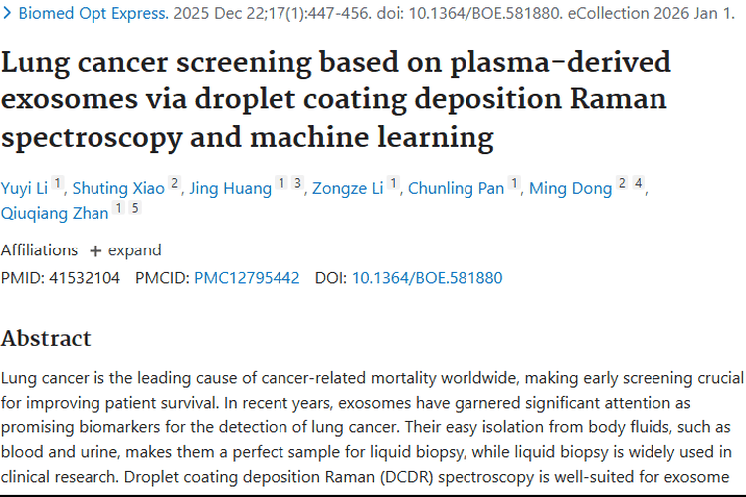Click affiliation superscript 3 after Jing Huang
Viewport: 746px width, 497px height.
(296, 183)
